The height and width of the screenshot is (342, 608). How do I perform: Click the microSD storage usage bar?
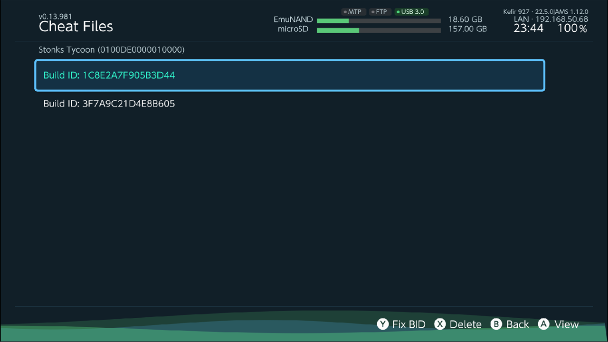click(x=379, y=30)
